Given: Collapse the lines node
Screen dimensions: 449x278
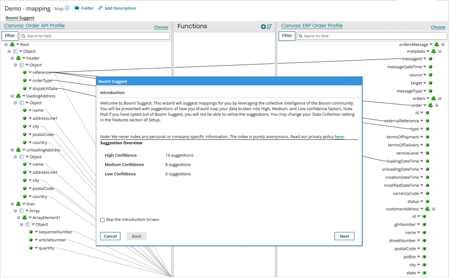Looking at the screenshot, I should pos(13,204).
